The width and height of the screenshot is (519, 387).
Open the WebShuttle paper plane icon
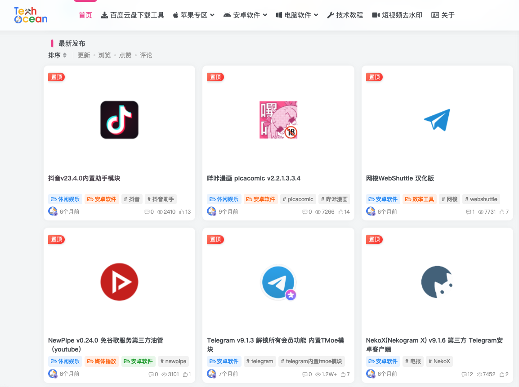(x=437, y=120)
